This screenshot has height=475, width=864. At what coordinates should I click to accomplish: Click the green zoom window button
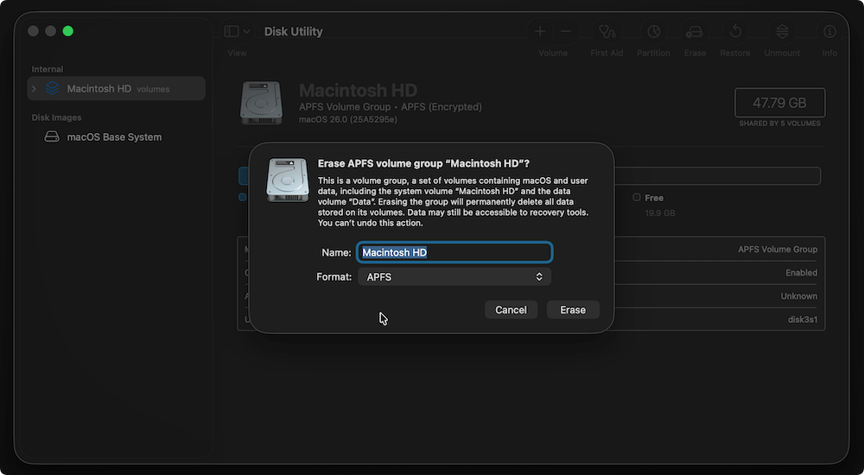pos(67,31)
